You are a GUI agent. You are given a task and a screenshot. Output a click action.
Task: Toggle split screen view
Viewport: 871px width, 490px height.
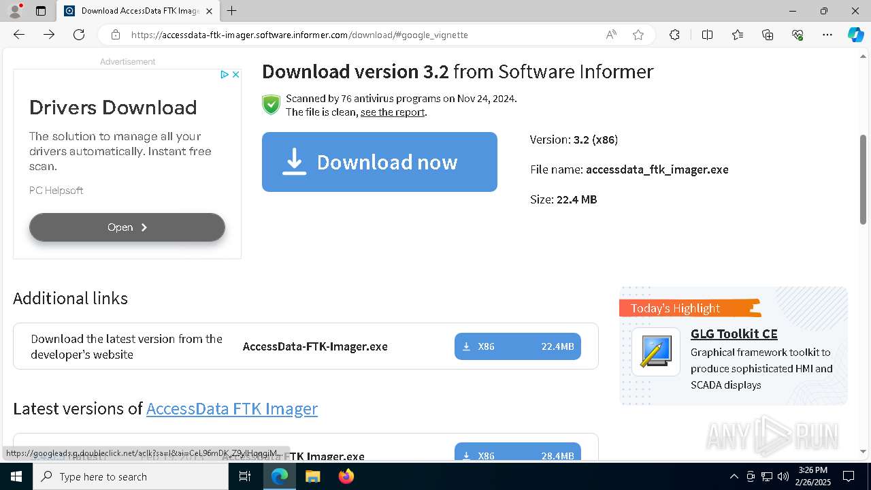pos(707,35)
